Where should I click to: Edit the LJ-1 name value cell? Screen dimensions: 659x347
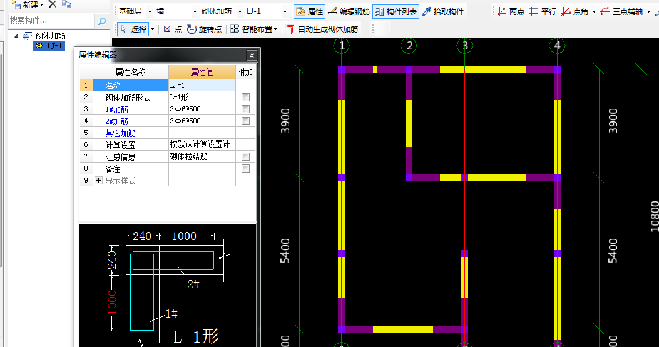pos(202,85)
